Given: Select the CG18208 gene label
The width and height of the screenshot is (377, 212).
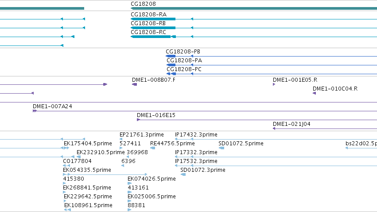Looking at the screenshot, I should point(143,4).
